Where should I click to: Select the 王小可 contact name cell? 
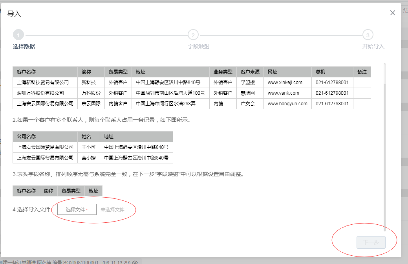pos(88,147)
